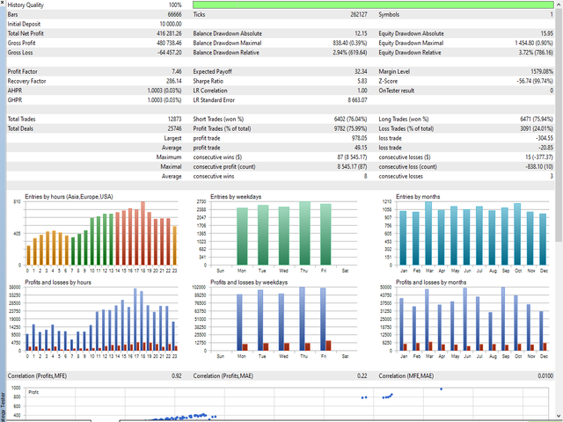
Task: Open the vertical Strategy Tester panel label
Action: point(4,404)
